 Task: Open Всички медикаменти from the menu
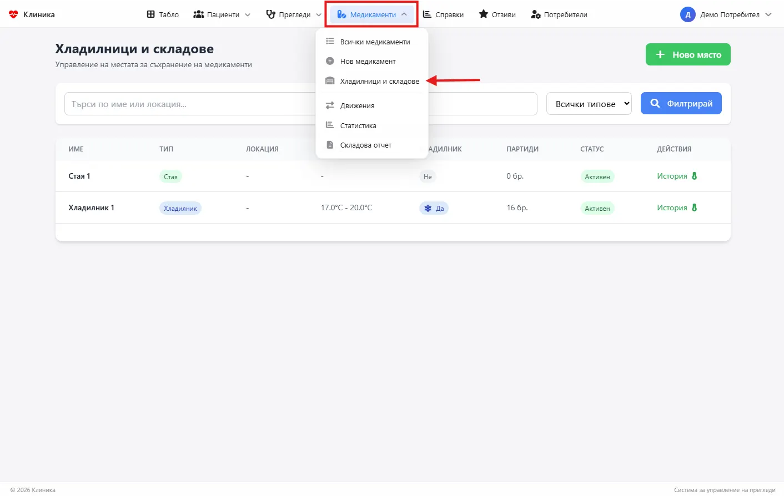click(372, 42)
